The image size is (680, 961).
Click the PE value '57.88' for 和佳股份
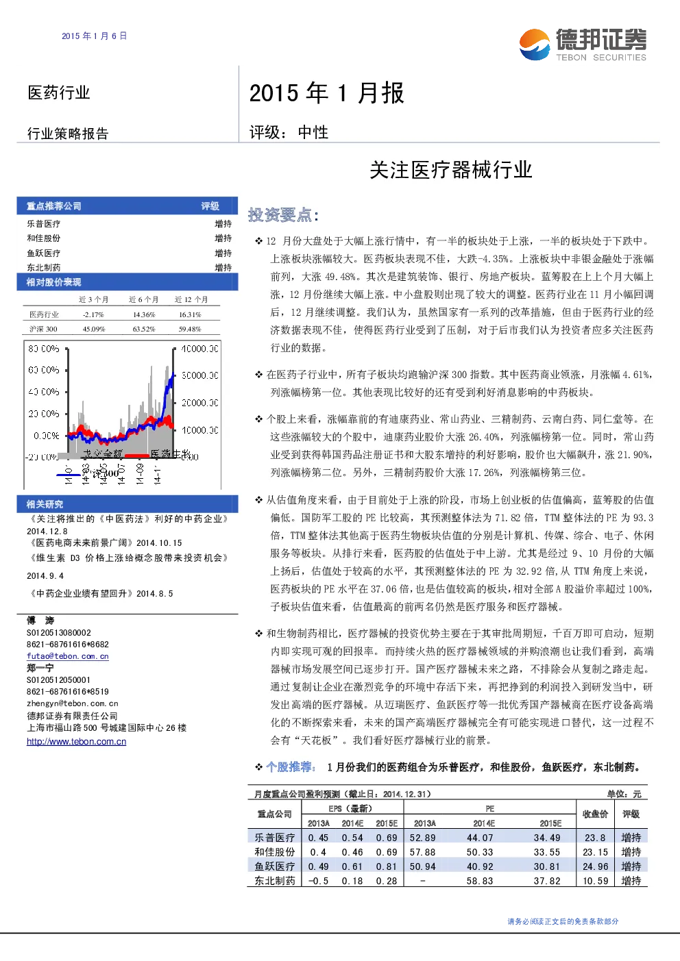[x=422, y=852]
